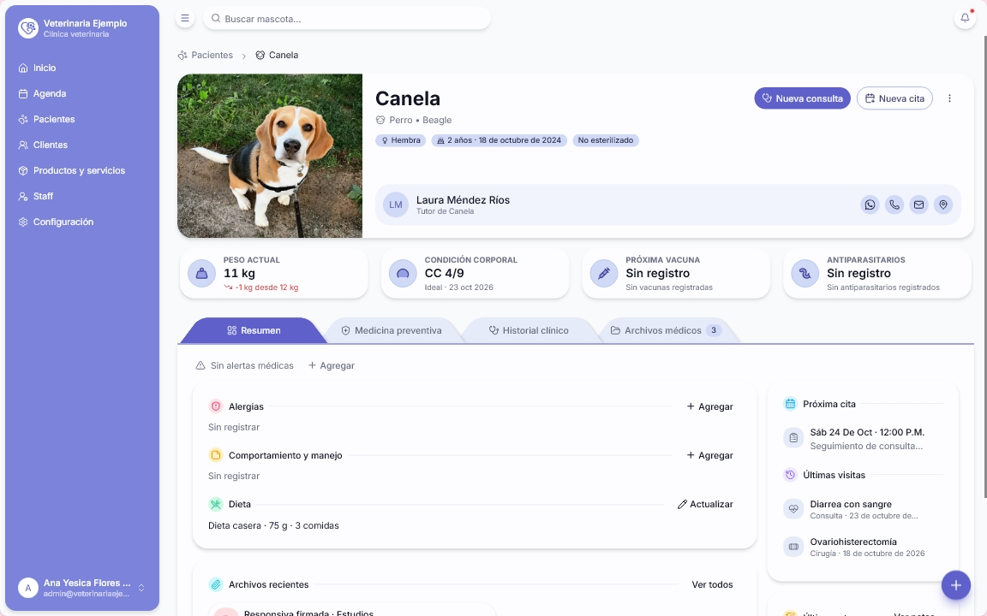Add an allergy with Agregar in Alergias
The width and height of the screenshot is (987, 616).
pyautogui.click(x=709, y=406)
